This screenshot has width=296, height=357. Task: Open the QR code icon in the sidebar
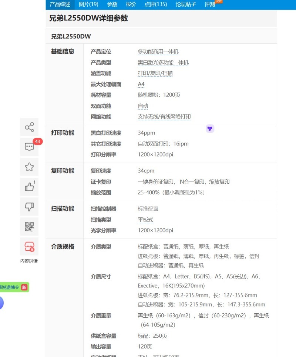[x=29, y=227]
